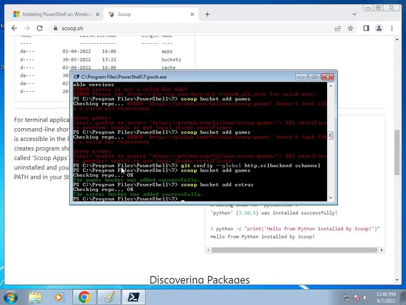Click "'python' (3.10.5) was installed successfully!" line
The width and height of the screenshot is (406, 305).
coord(274,213)
